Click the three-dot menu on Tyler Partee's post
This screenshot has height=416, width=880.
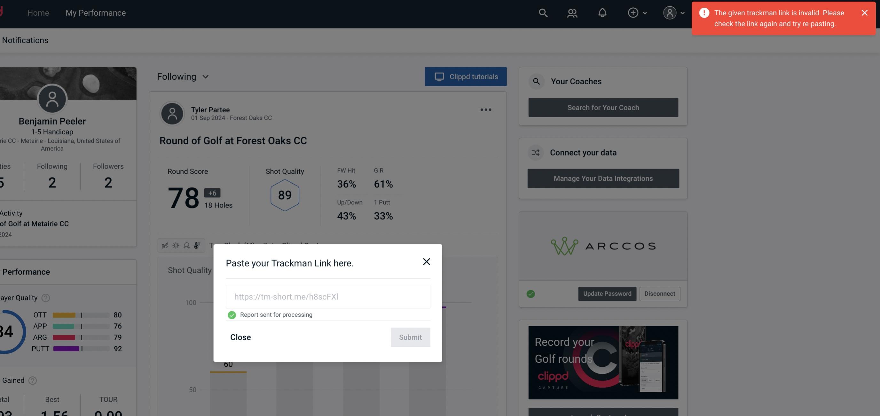[x=485, y=110]
